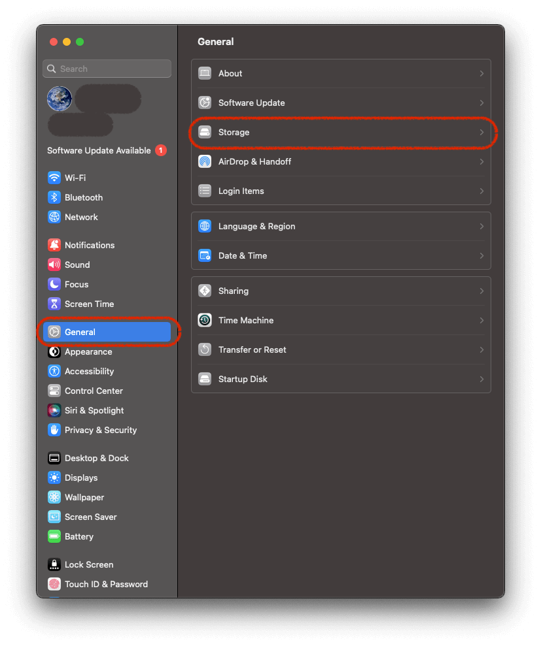This screenshot has height=646, width=541.
Task: Click the Touch ID & Password icon
Action: [x=54, y=584]
